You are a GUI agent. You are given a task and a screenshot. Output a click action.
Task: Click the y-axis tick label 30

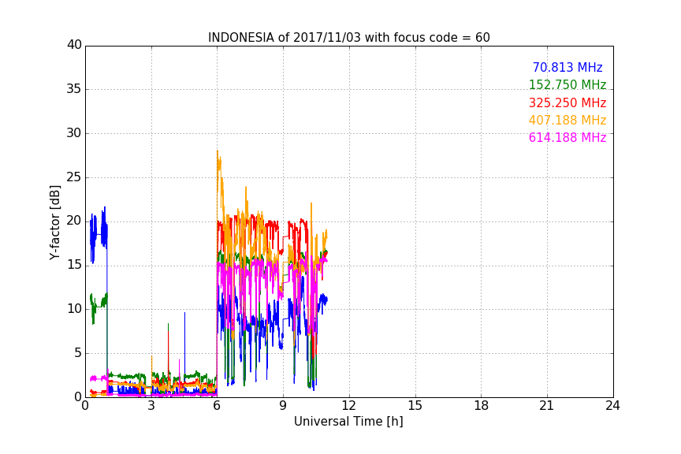coord(74,133)
